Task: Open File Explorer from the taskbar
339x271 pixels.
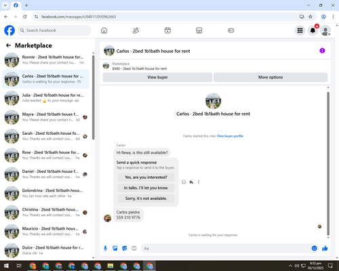Action: point(111,266)
